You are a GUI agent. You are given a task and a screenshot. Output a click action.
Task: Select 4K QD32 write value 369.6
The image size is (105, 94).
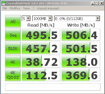[81, 75]
